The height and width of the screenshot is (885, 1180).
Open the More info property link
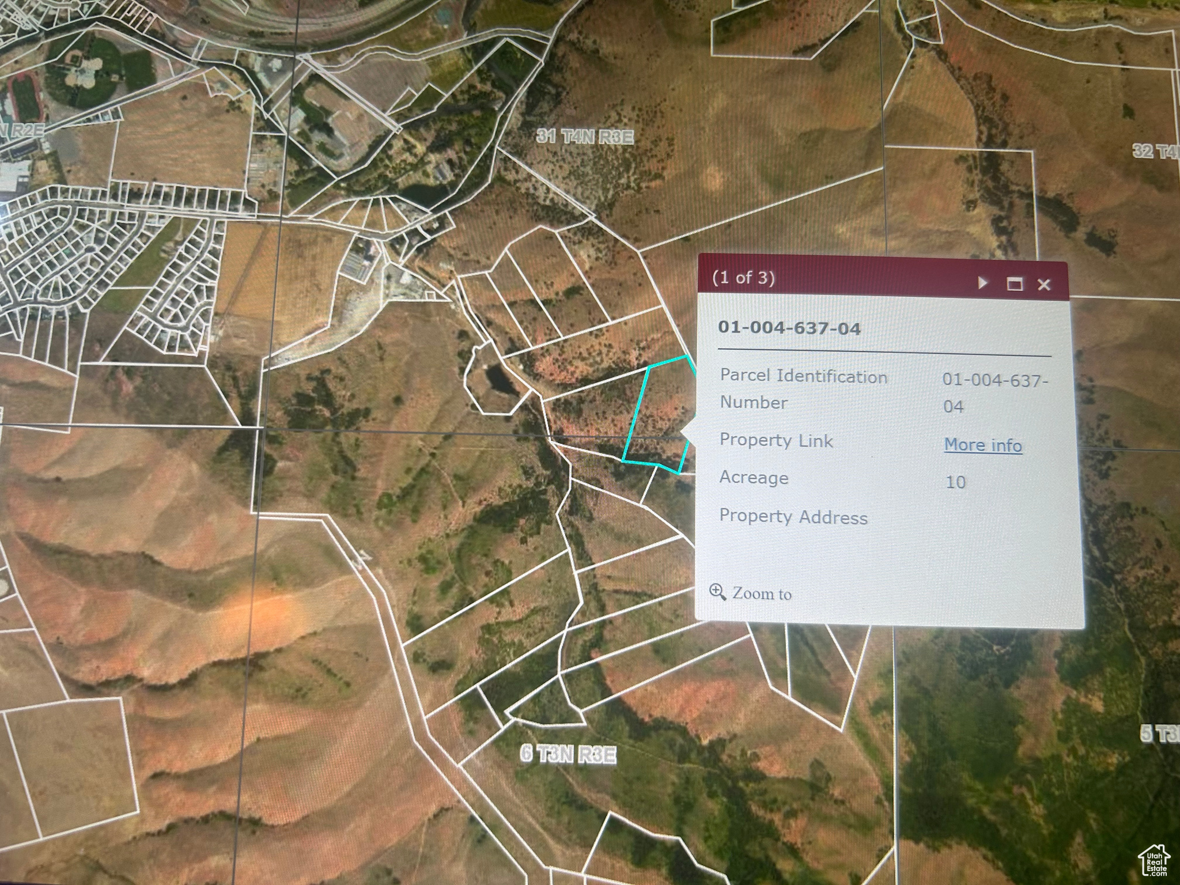tap(983, 445)
